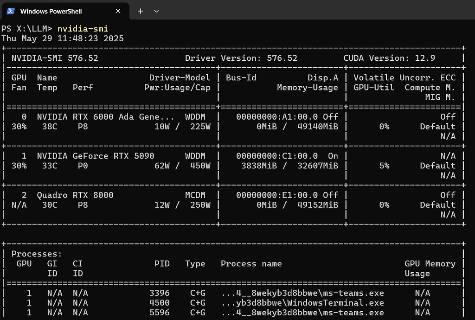Click the PS X:\LLM> prompt
Screen dimensions: 475x320
[x=27, y=29]
